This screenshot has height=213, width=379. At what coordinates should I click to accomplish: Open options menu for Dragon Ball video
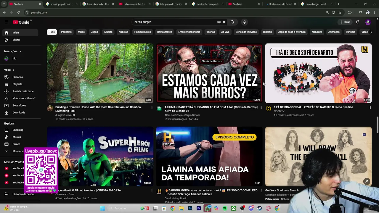(370, 107)
